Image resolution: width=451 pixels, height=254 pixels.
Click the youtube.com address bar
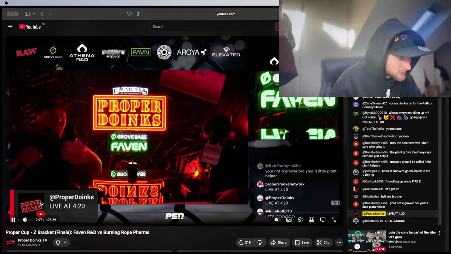226,14
